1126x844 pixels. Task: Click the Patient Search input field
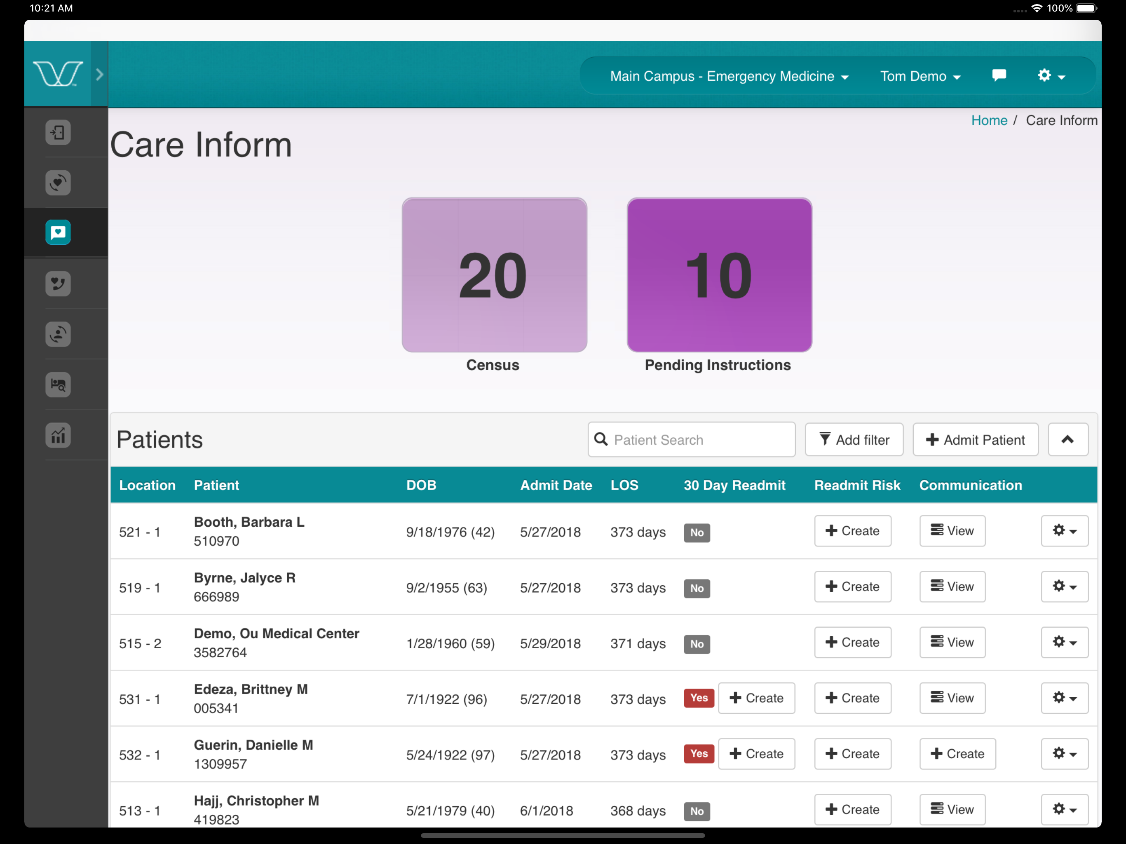coord(691,439)
